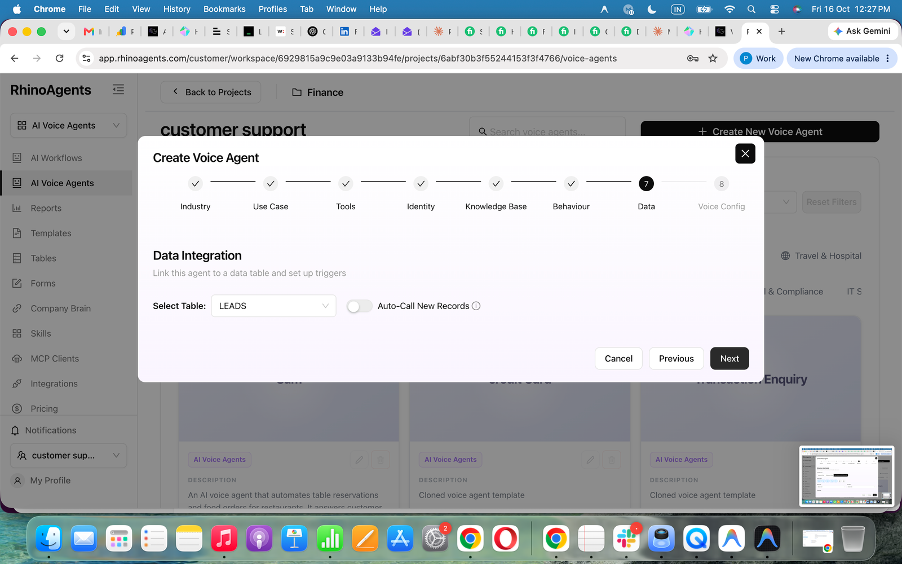Click the Integrations sidebar icon
This screenshot has width=902, height=564.
[x=17, y=384]
